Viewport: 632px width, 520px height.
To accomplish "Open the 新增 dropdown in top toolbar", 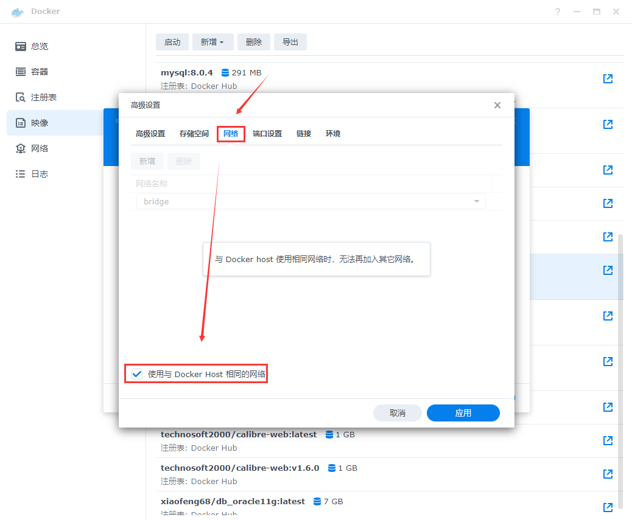I will [212, 42].
